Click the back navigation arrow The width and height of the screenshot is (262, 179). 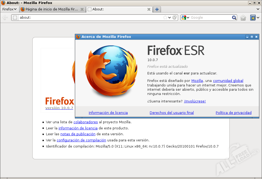(5, 18)
